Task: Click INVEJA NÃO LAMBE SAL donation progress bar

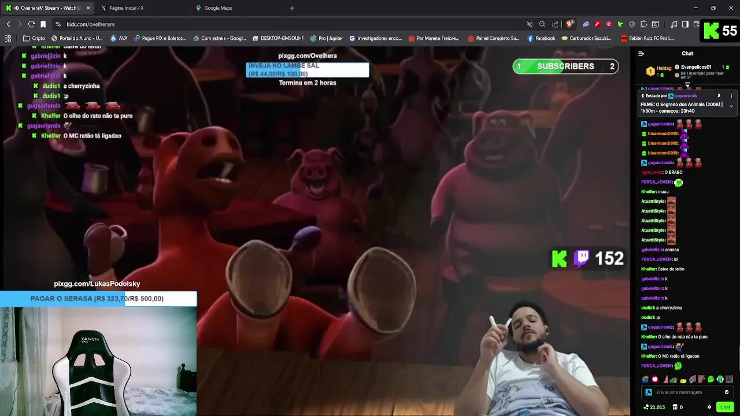Action: pyautogui.click(x=308, y=70)
